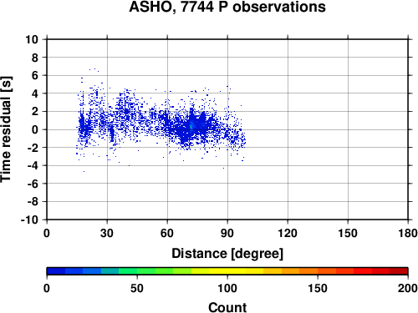Click the yellow segment of the colorbar
Screen dimensions: 418x313
[x=227, y=271]
